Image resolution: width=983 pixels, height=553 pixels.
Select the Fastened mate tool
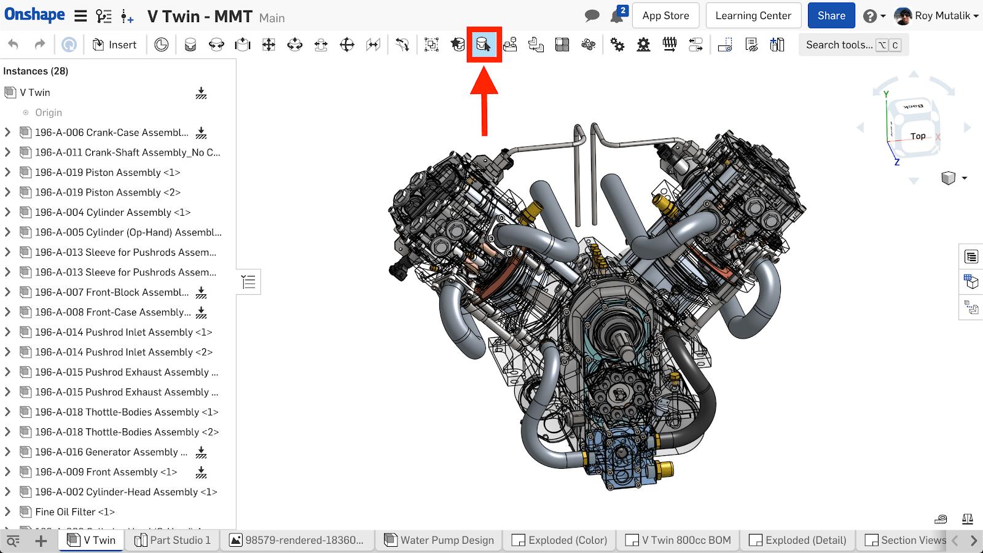[190, 45]
